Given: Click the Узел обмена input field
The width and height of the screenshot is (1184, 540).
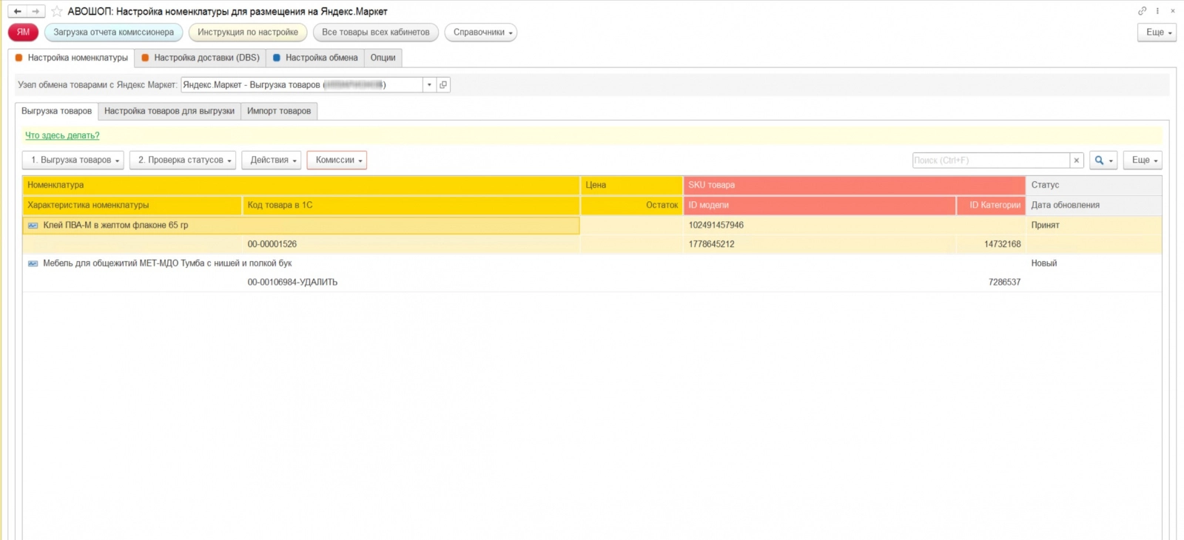Looking at the screenshot, I should (302, 85).
